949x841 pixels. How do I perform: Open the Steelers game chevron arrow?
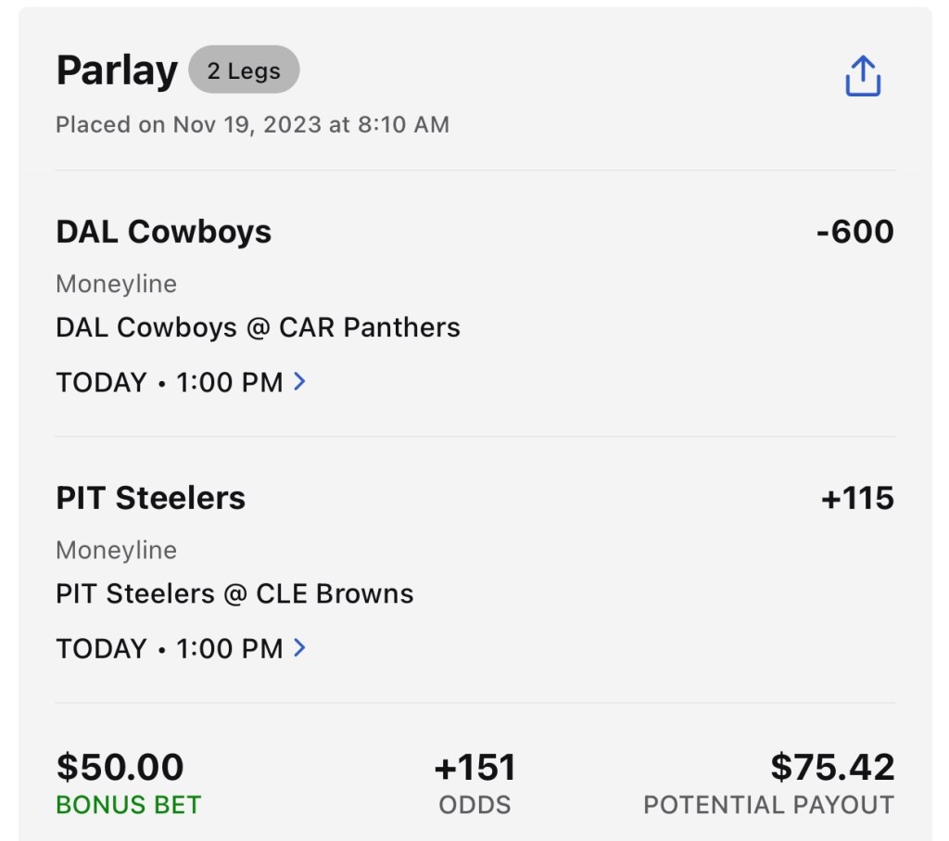pos(299,647)
